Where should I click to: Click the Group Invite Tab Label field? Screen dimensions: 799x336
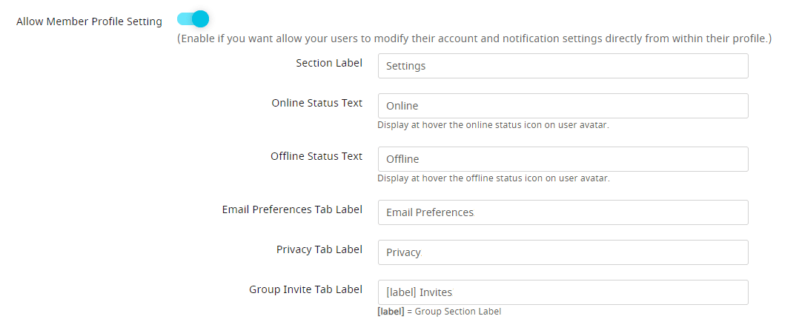[563, 292]
